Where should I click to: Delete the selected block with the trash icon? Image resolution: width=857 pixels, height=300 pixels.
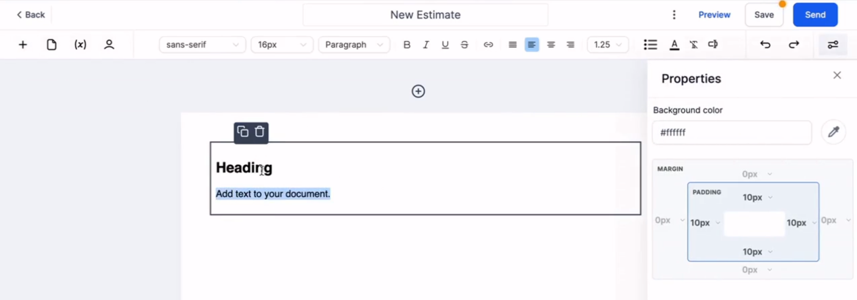coord(260,132)
